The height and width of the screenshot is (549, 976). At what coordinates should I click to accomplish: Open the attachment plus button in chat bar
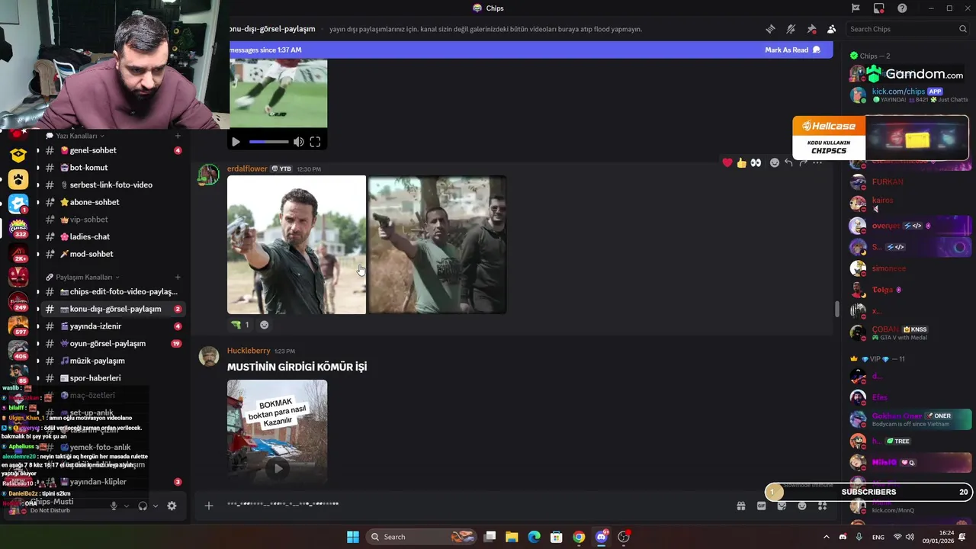(x=208, y=505)
